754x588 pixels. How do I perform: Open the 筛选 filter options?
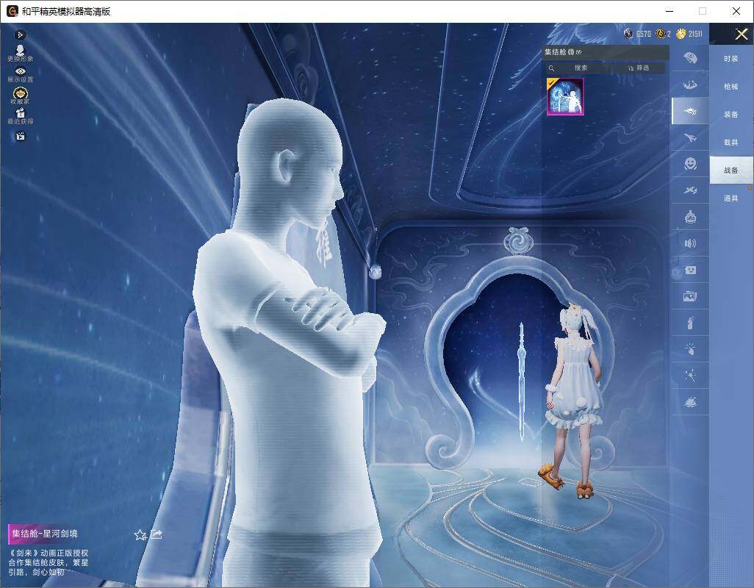coord(639,68)
